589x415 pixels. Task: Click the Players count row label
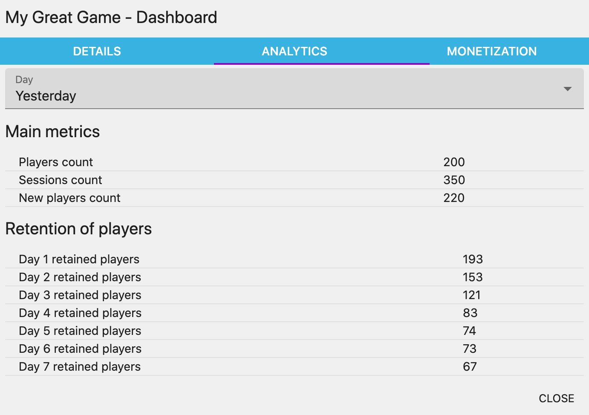(56, 162)
